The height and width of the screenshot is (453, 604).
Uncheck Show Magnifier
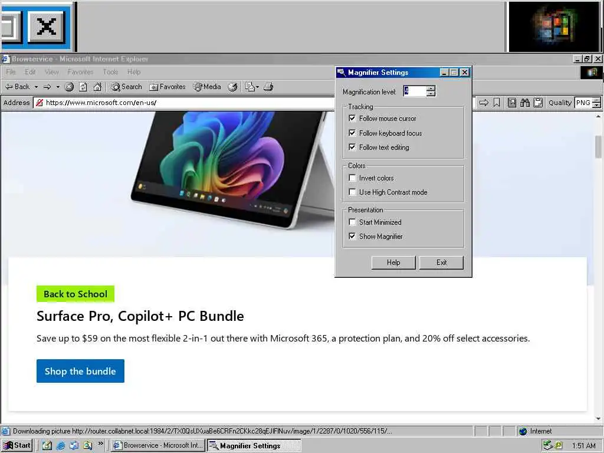[x=352, y=236]
